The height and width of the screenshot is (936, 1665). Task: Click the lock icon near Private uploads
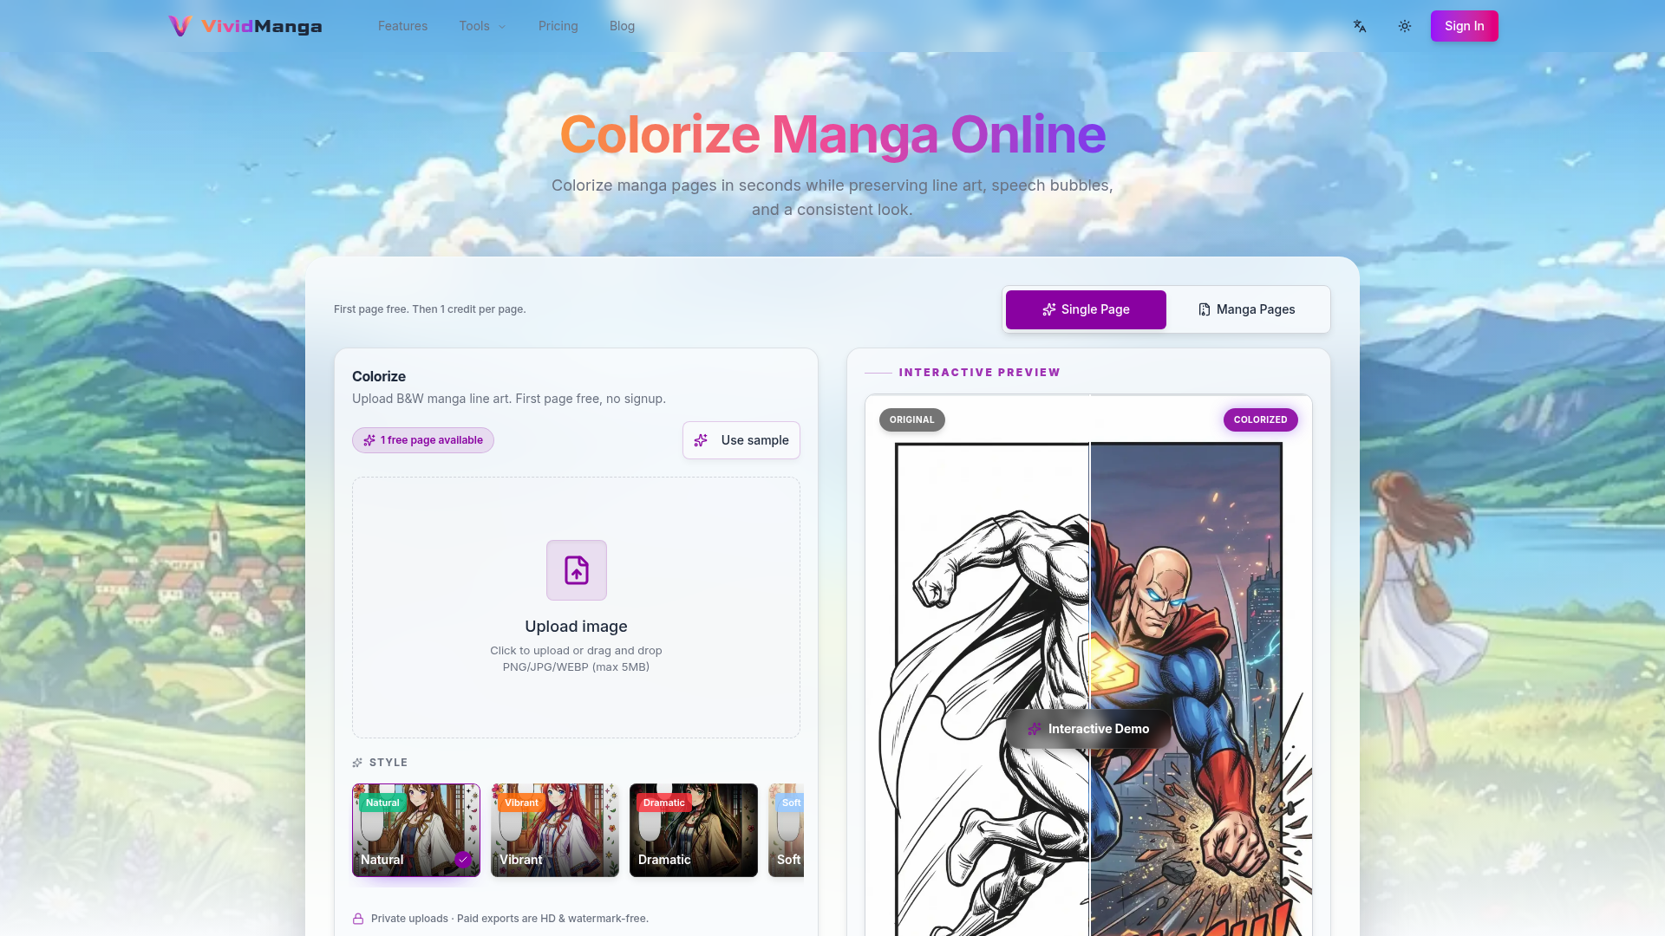tap(358, 919)
